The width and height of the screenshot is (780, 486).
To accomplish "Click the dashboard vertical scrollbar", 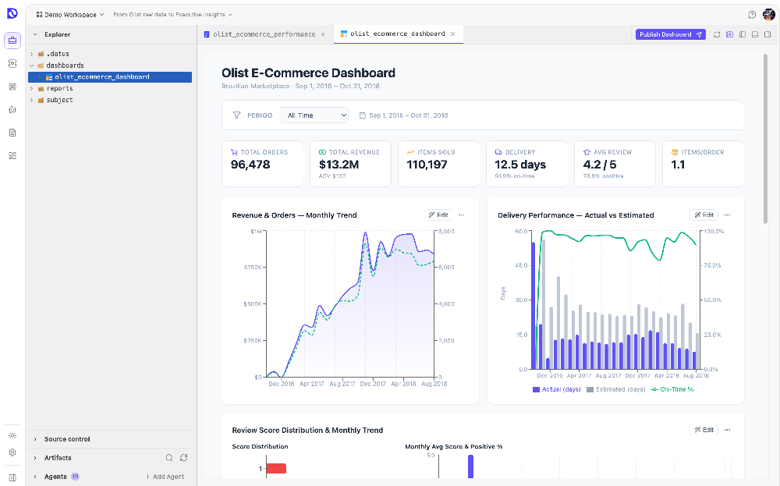I will coord(766,140).
